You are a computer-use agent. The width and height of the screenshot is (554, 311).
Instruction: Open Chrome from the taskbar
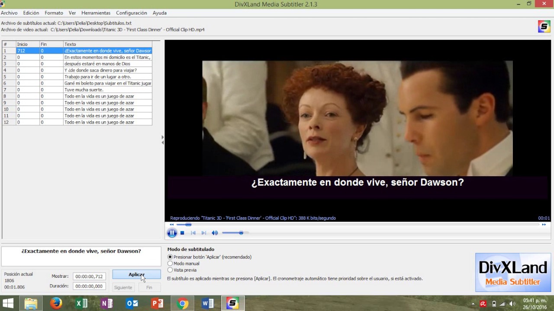point(183,304)
